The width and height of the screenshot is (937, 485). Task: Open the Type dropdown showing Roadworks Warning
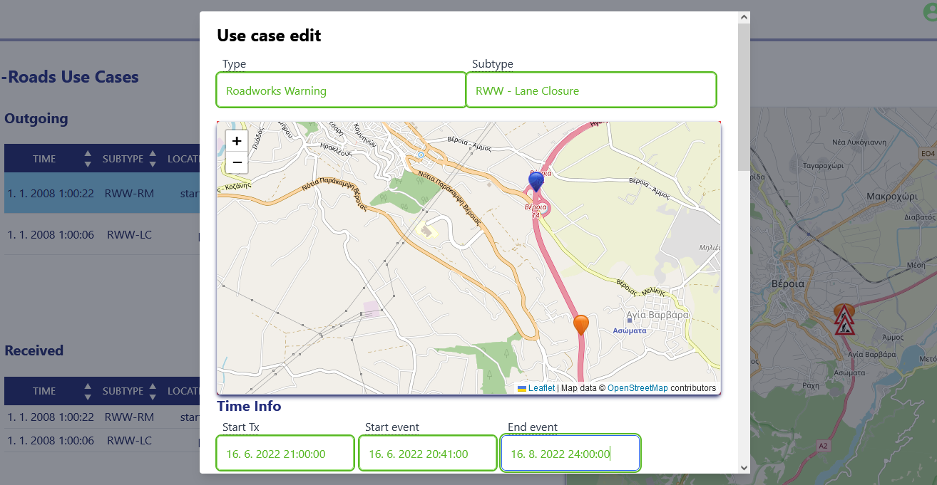click(341, 90)
